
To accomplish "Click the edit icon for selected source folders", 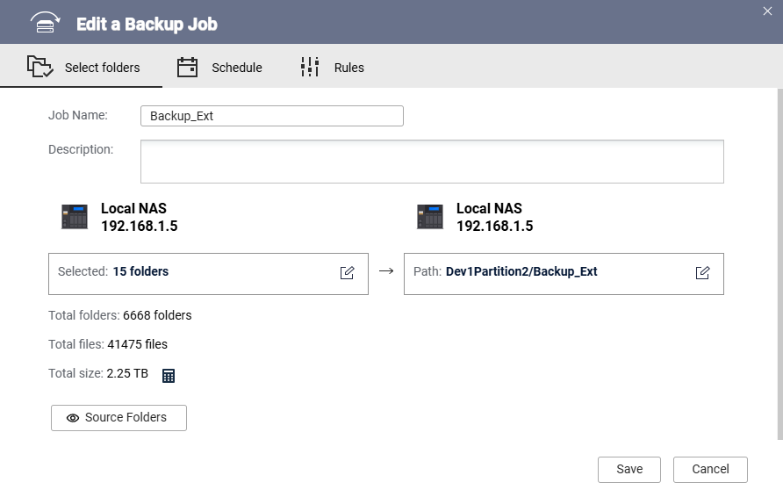I will pos(347,272).
